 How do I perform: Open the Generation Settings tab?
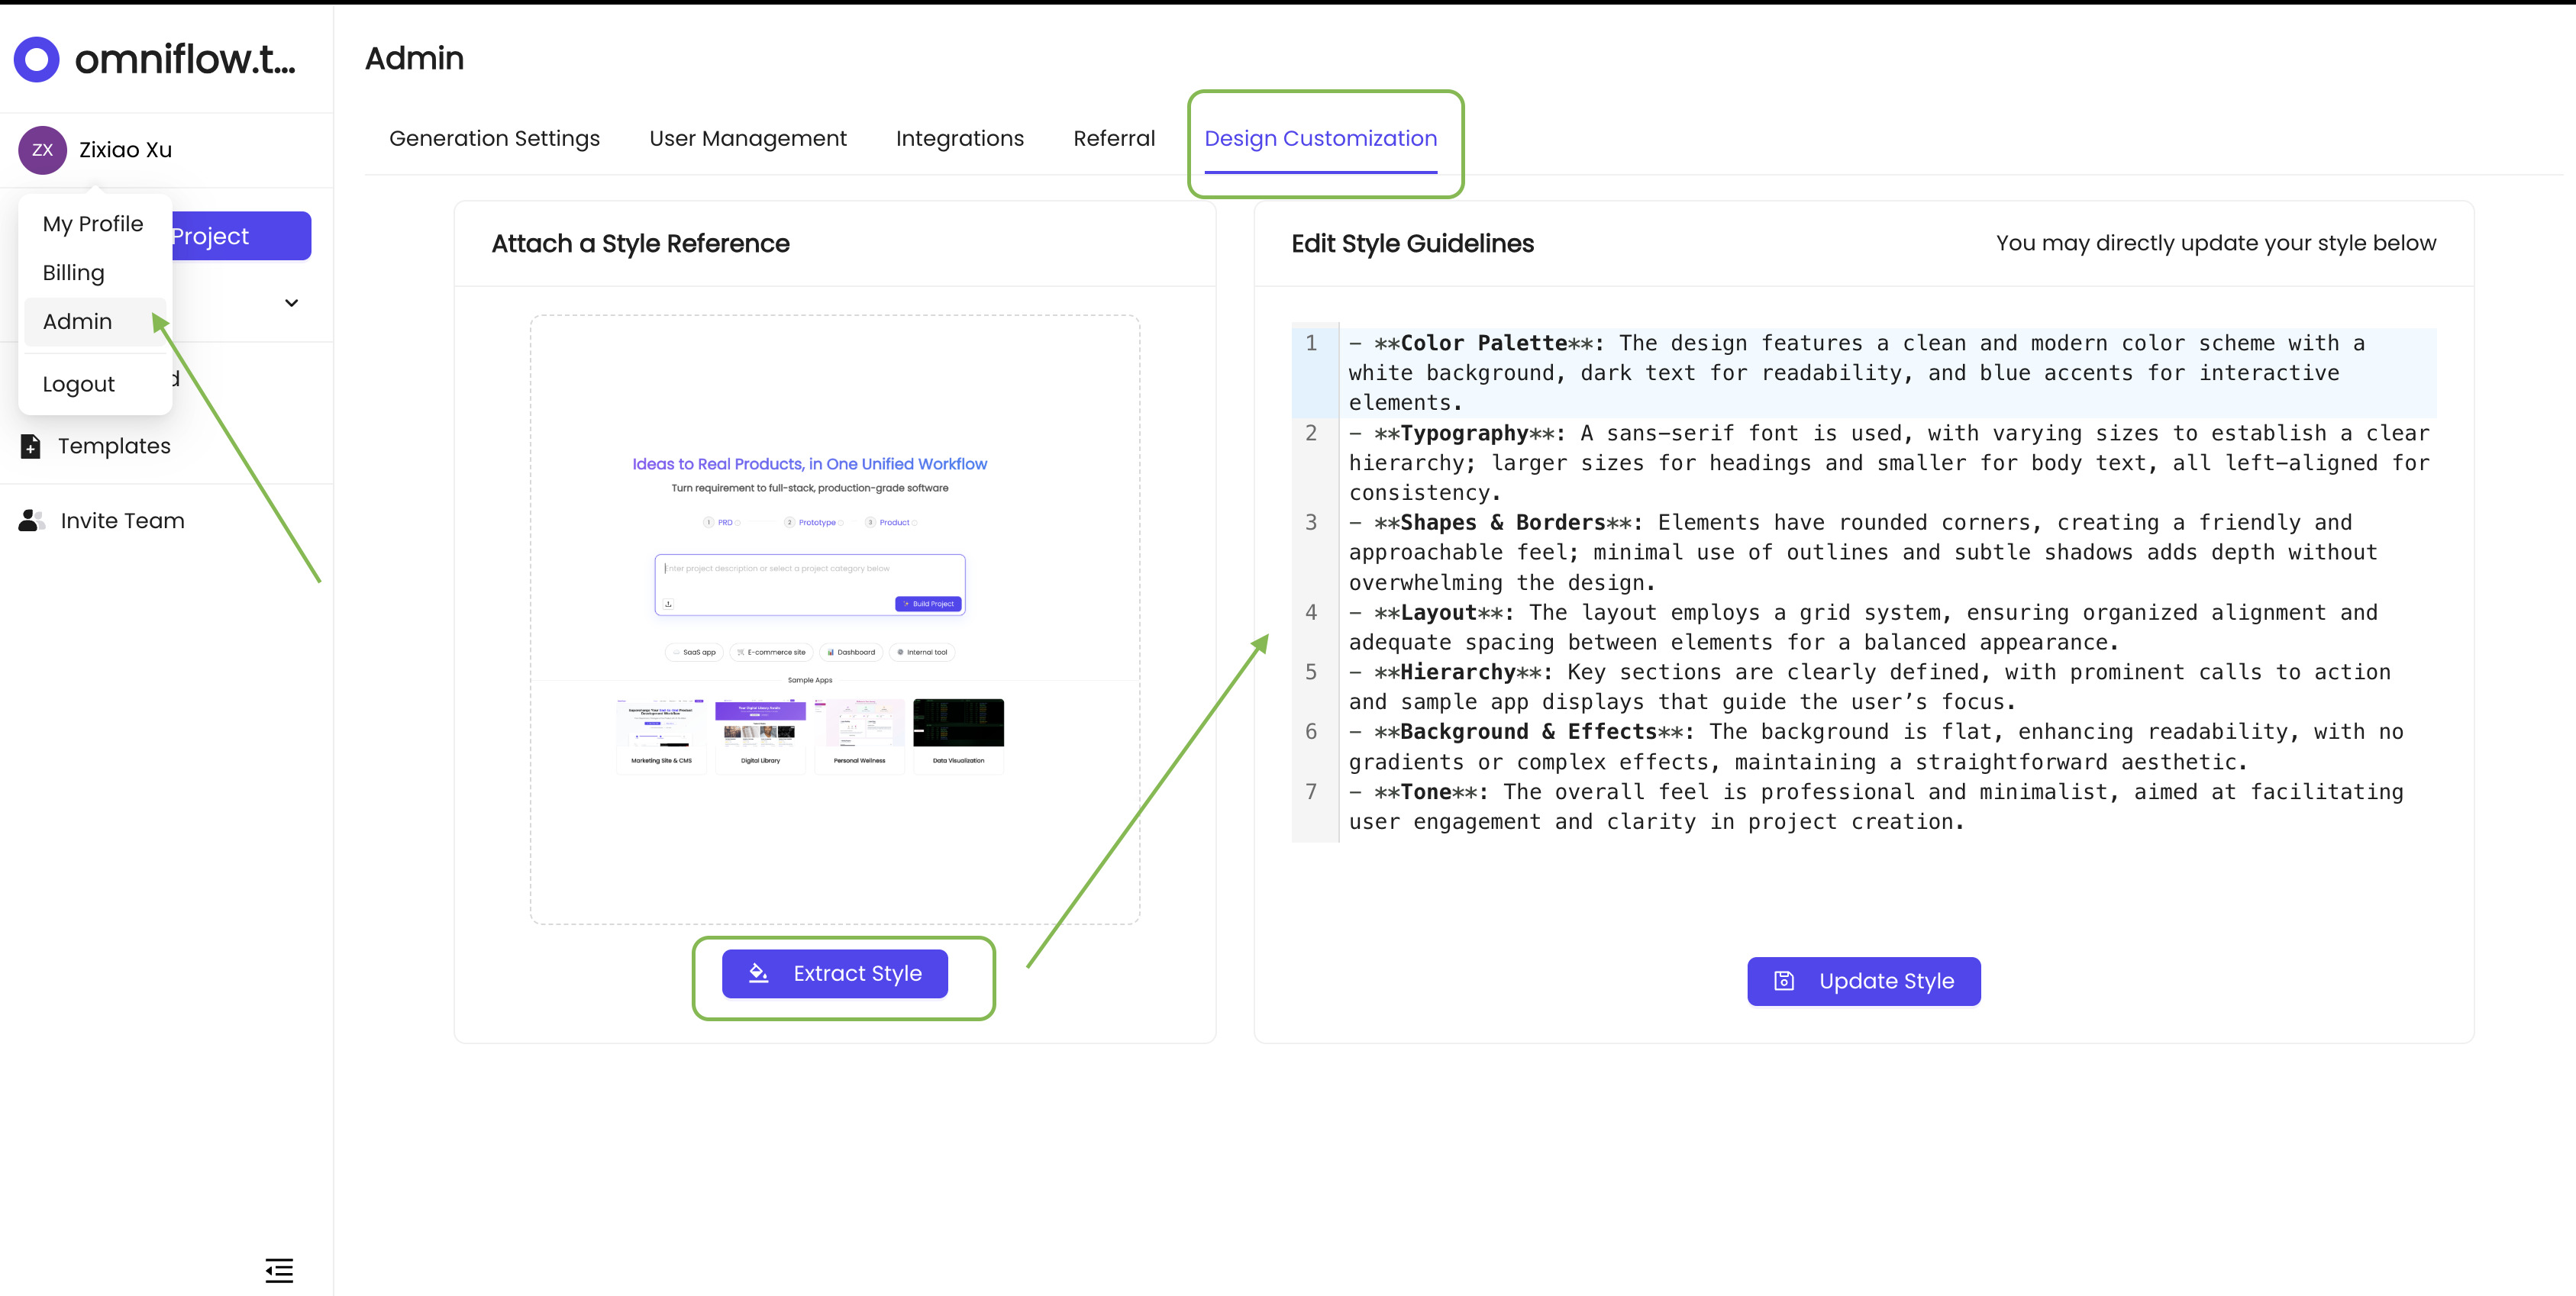[x=494, y=139]
